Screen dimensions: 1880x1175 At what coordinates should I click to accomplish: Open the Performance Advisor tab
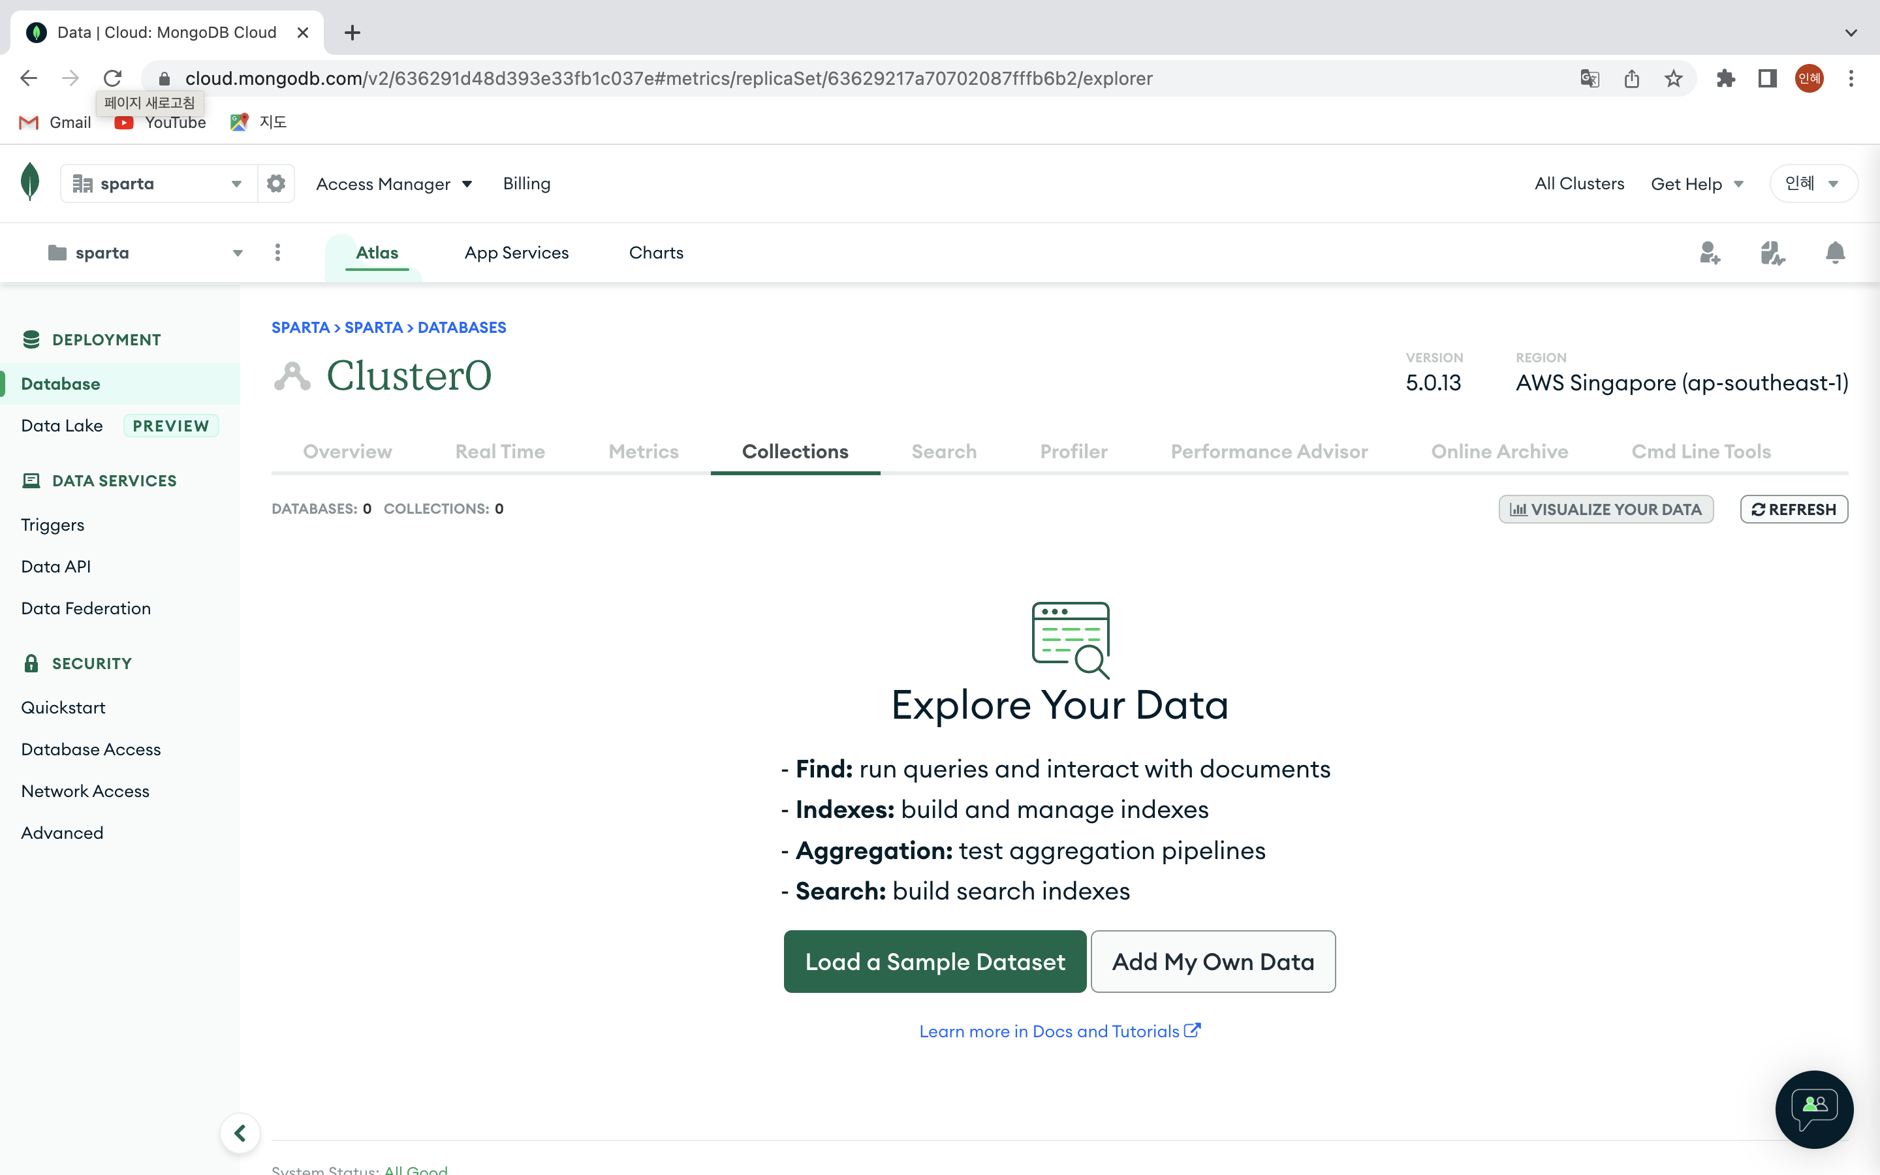[x=1270, y=452]
